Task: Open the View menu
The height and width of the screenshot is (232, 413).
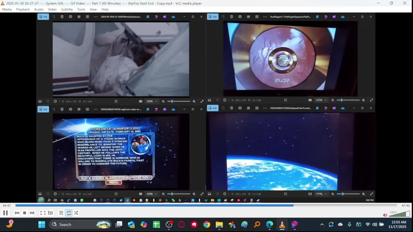Action: pyautogui.click(x=93, y=9)
